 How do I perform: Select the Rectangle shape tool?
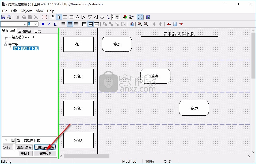[65, 17]
